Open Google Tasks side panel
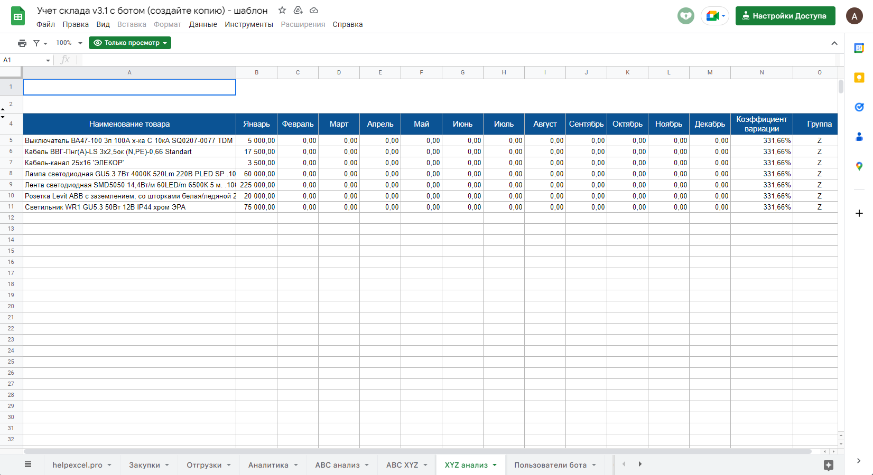 tap(859, 107)
